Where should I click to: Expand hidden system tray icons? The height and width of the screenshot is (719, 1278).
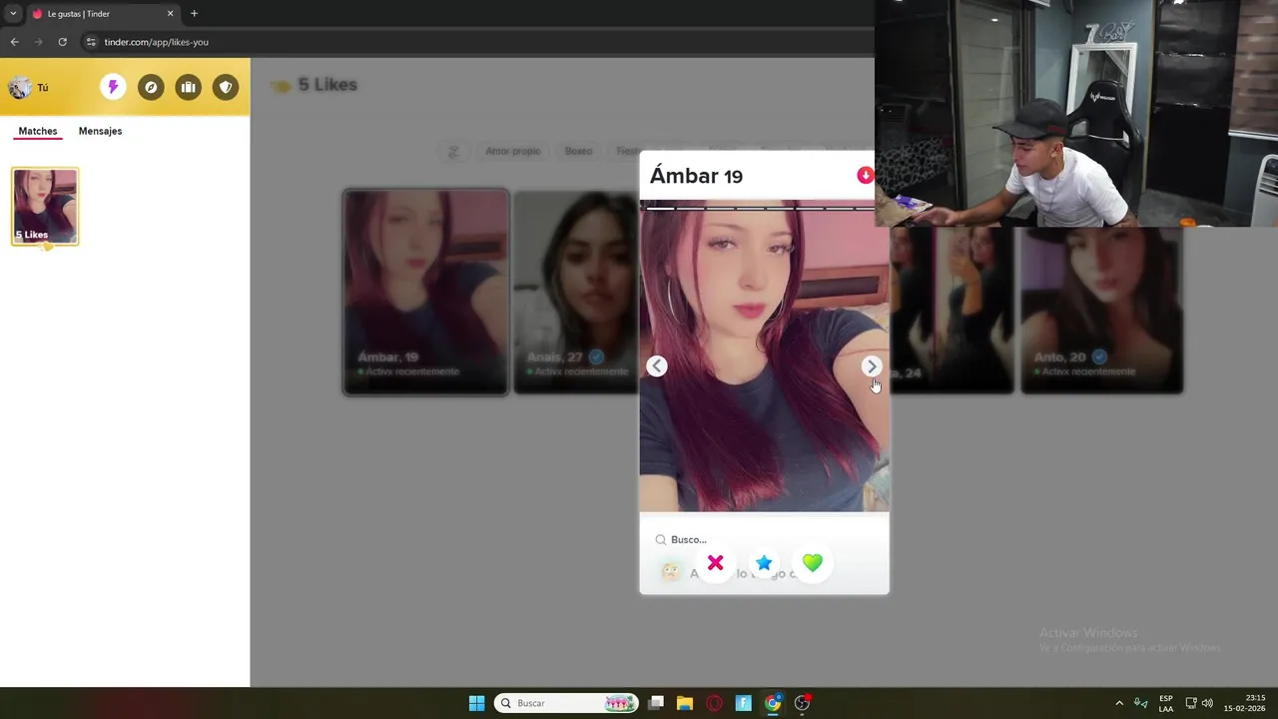1119,703
